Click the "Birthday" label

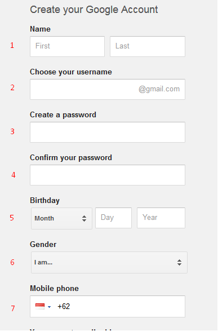pos(45,200)
